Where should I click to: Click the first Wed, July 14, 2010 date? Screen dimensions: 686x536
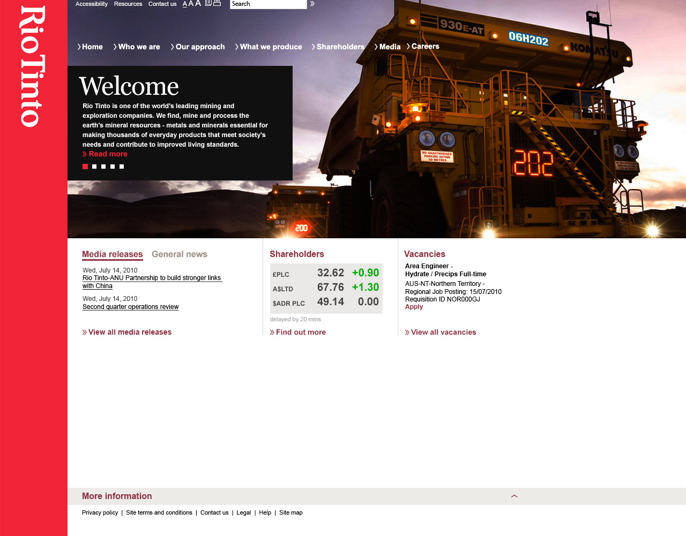coord(110,270)
